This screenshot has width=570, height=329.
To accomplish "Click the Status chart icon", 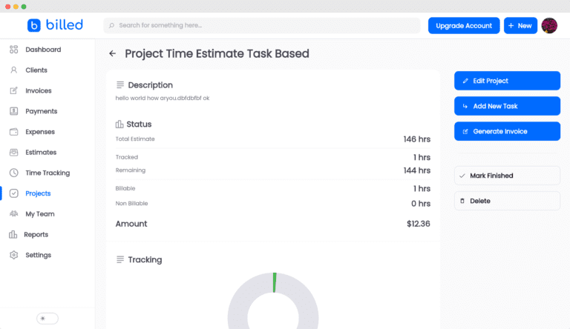I will coord(119,124).
